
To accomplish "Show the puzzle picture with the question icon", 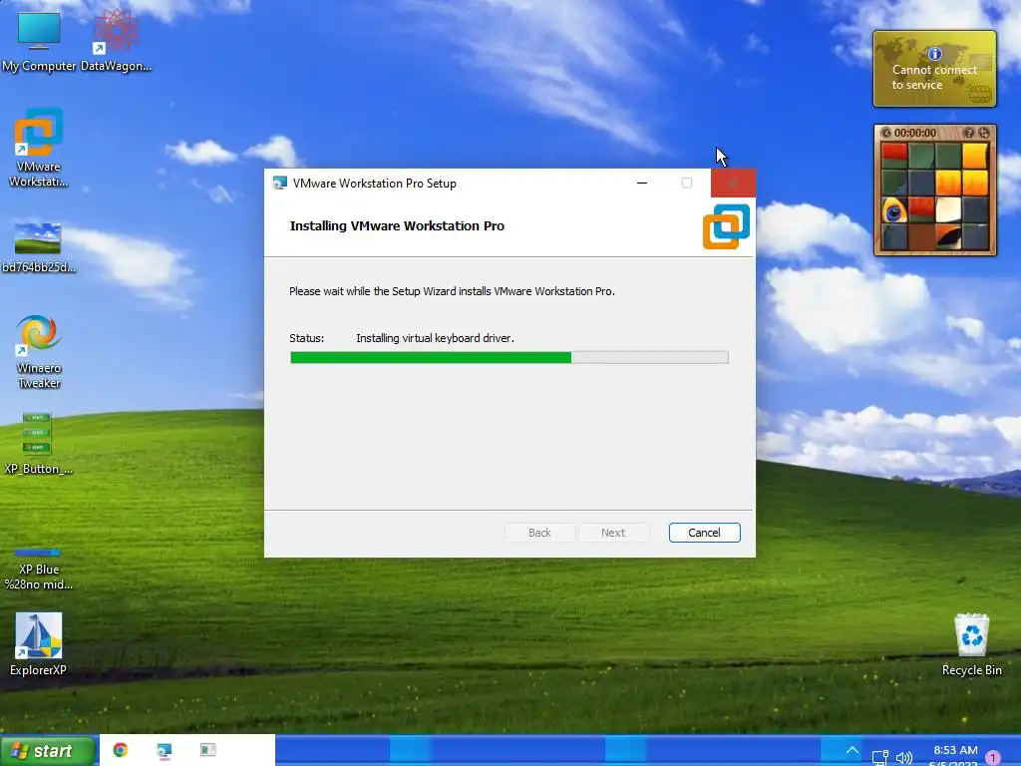I will [x=969, y=133].
